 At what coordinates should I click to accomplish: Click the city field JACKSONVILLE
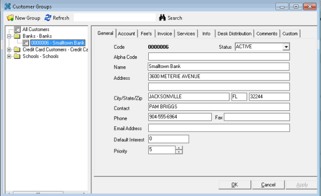click(188, 96)
